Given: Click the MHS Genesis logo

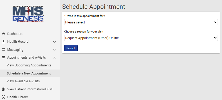Looking at the screenshot, I should pyautogui.click(x=28, y=14).
